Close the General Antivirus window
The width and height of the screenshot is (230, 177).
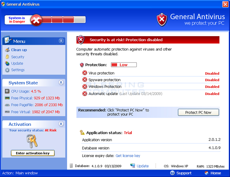click(225, 4)
